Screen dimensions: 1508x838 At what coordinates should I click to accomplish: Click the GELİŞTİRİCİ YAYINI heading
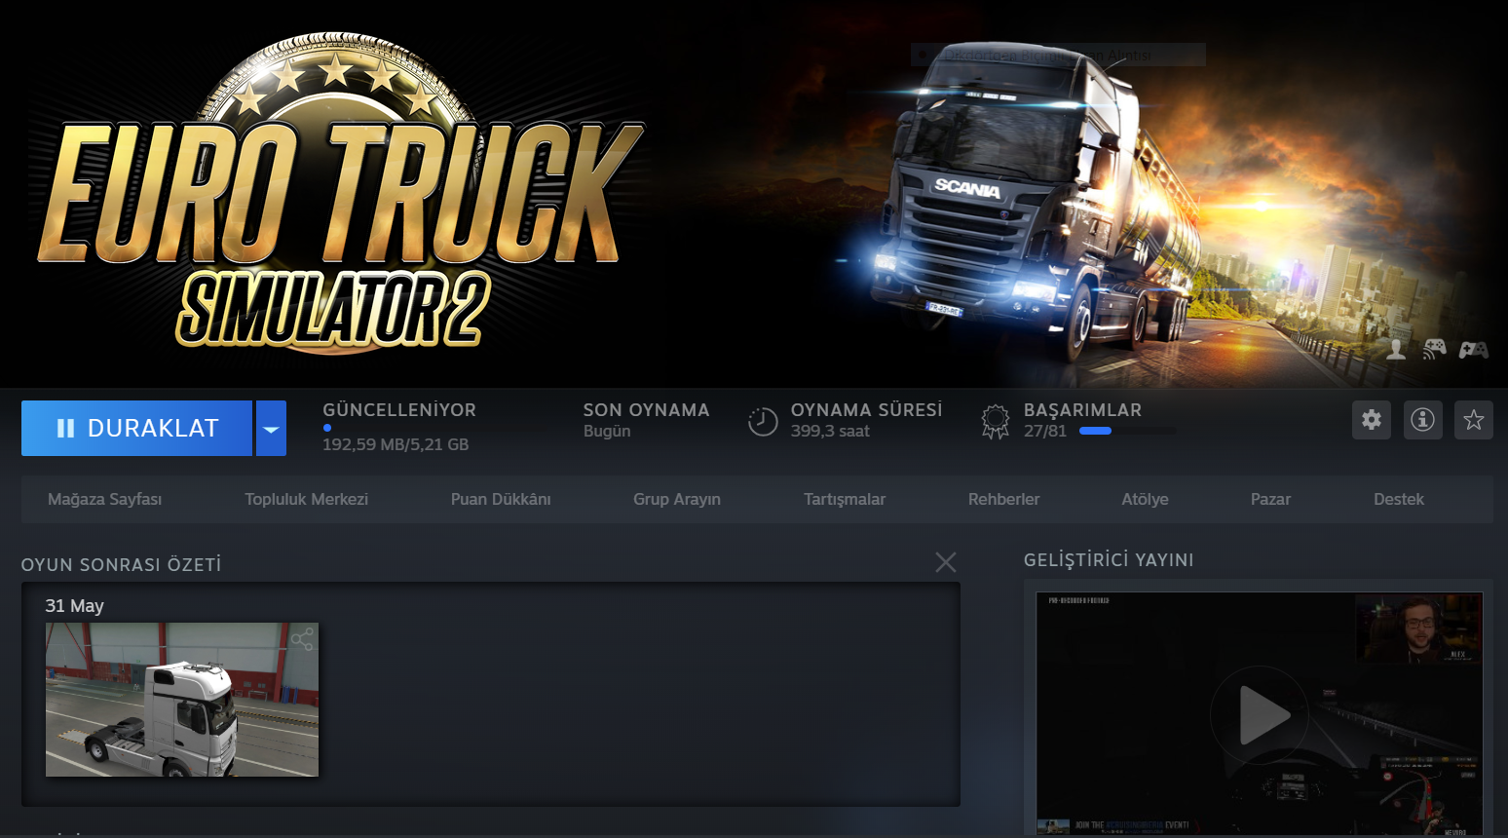tap(1109, 560)
